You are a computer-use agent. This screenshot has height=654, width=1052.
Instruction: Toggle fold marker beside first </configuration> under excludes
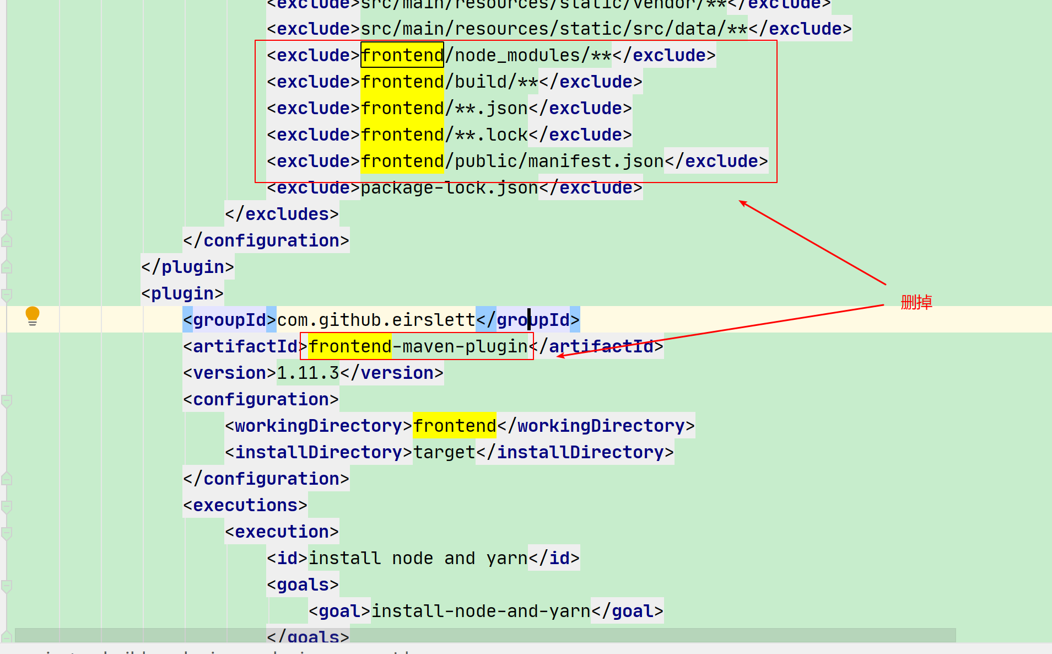point(7,240)
